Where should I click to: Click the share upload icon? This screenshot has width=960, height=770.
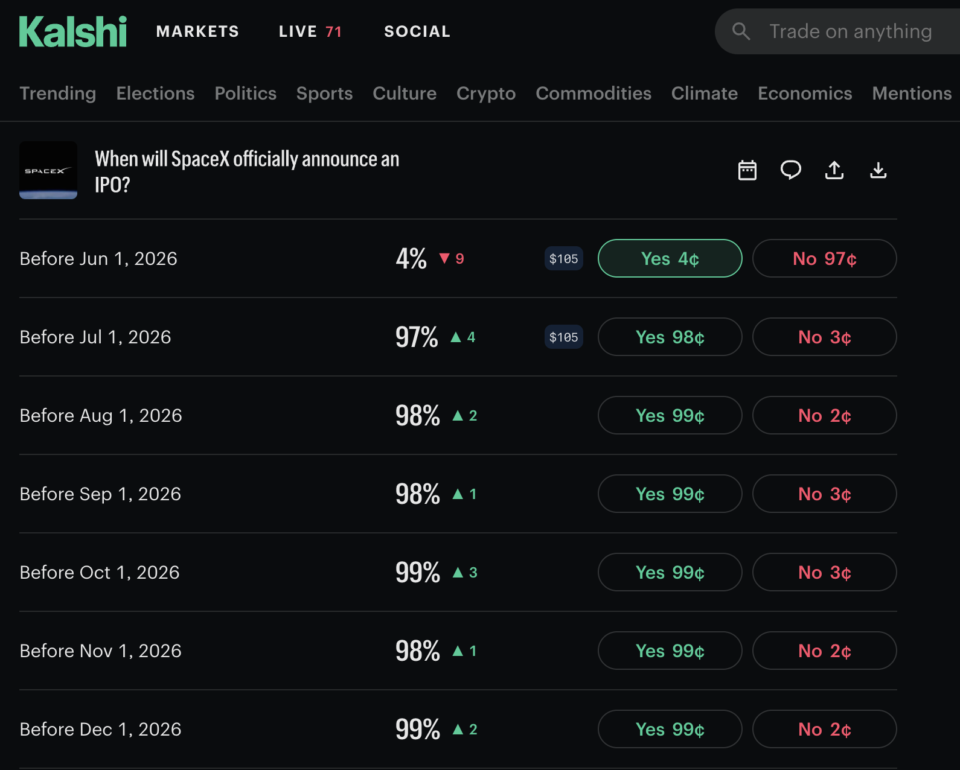click(834, 170)
